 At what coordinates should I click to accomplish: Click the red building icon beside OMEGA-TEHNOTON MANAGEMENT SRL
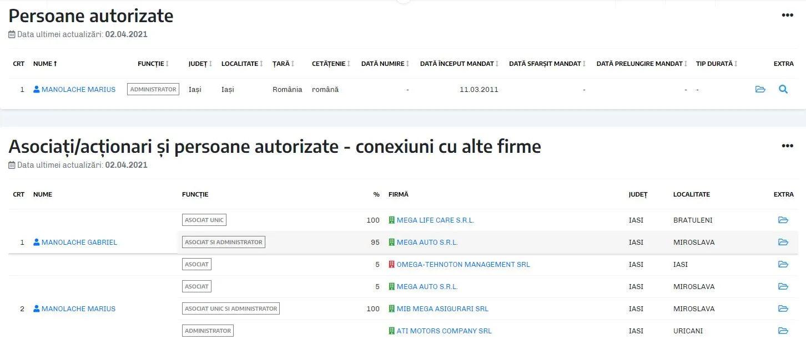390,264
